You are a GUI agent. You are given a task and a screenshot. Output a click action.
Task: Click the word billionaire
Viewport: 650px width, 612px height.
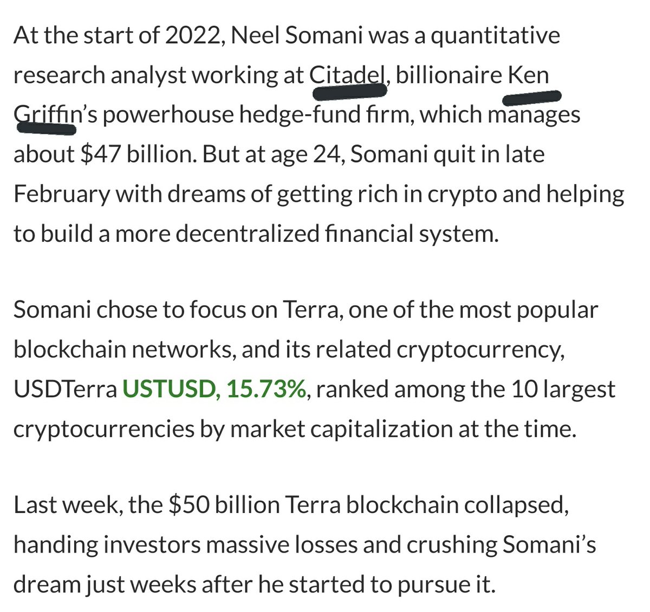(449, 76)
